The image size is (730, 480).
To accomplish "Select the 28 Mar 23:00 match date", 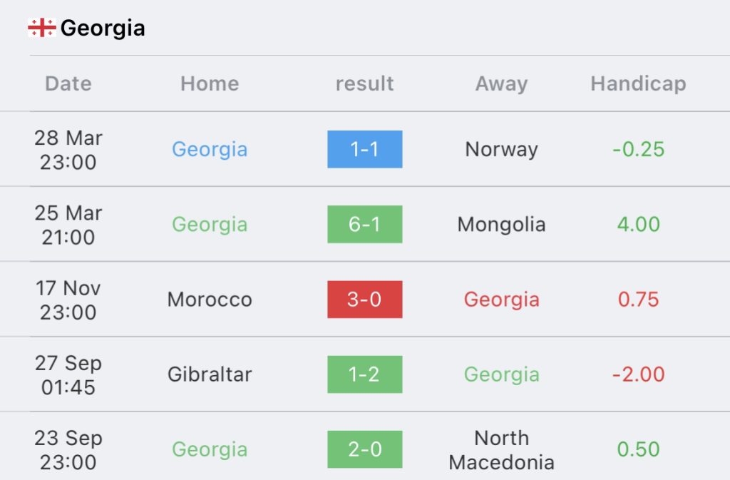I will [x=68, y=150].
